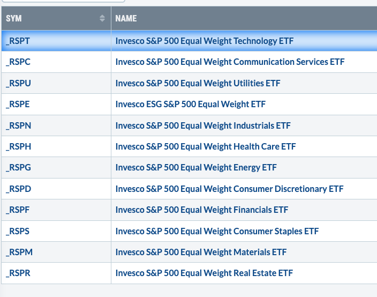The height and width of the screenshot is (297, 377).
Task: Click the _RSPN ticker symbol
Action: tap(18, 125)
